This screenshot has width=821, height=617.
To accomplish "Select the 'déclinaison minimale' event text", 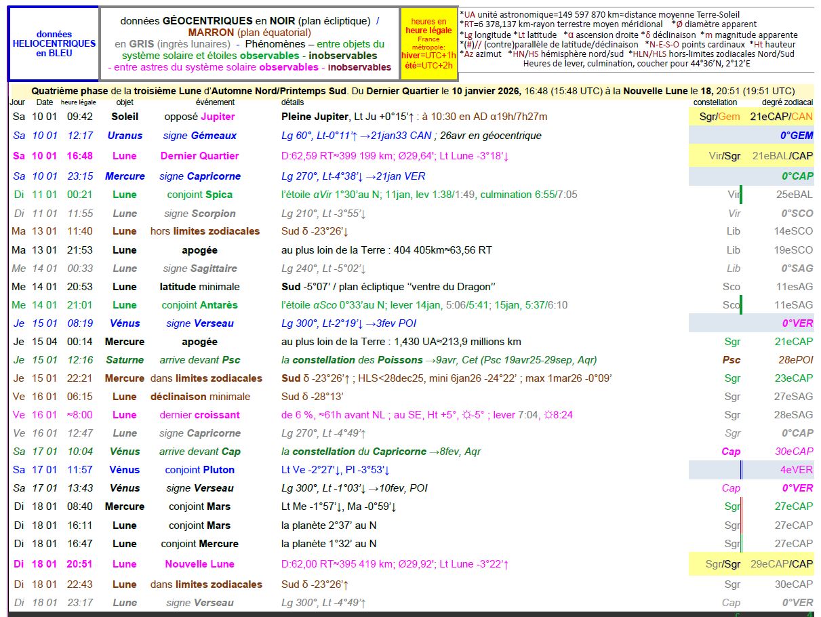I will [199, 397].
